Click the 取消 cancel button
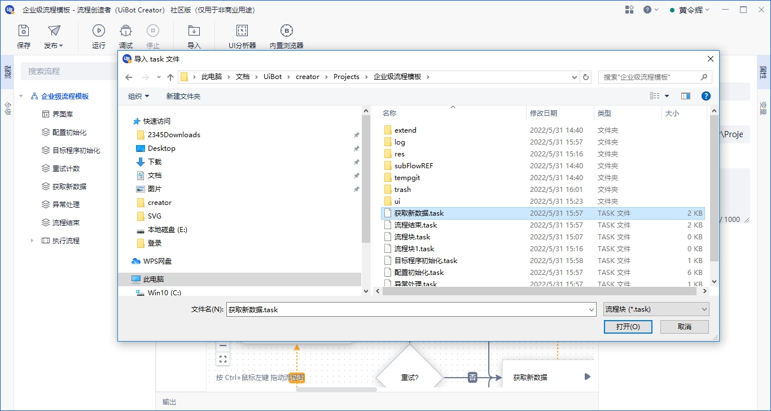This screenshot has width=771, height=411. [x=685, y=326]
